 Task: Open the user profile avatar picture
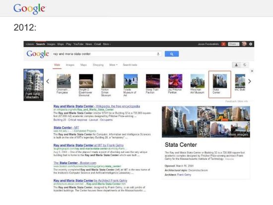pos(244,44)
